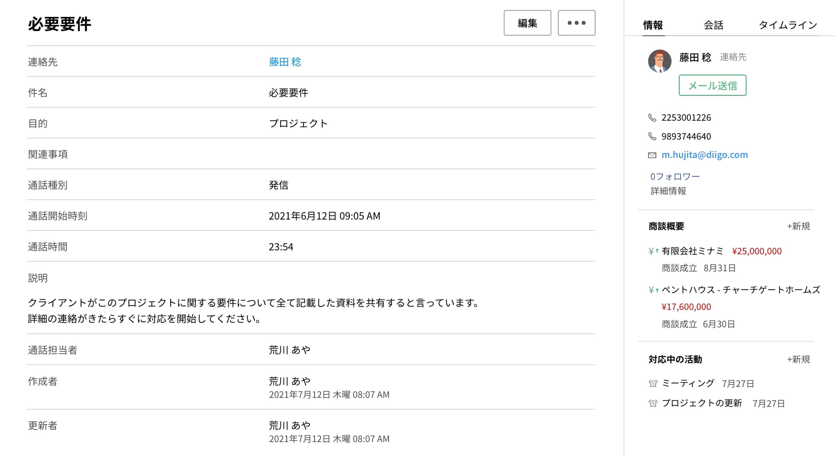Viewport: 836px width, 456px height.
Task: Click yen icon beside ペントハウス deal
Action: pyautogui.click(x=653, y=290)
